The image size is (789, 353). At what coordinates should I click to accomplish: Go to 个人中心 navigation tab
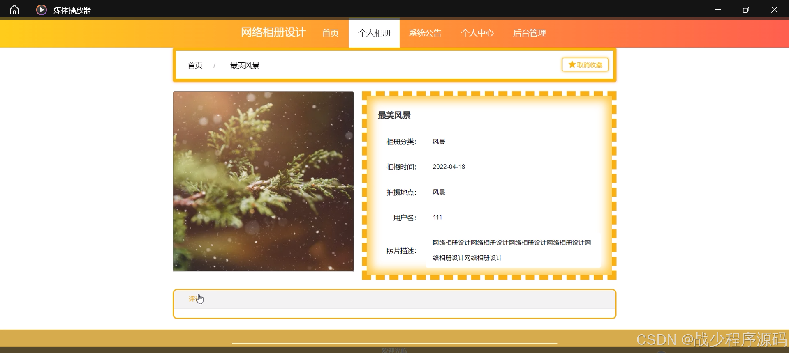[x=477, y=33]
